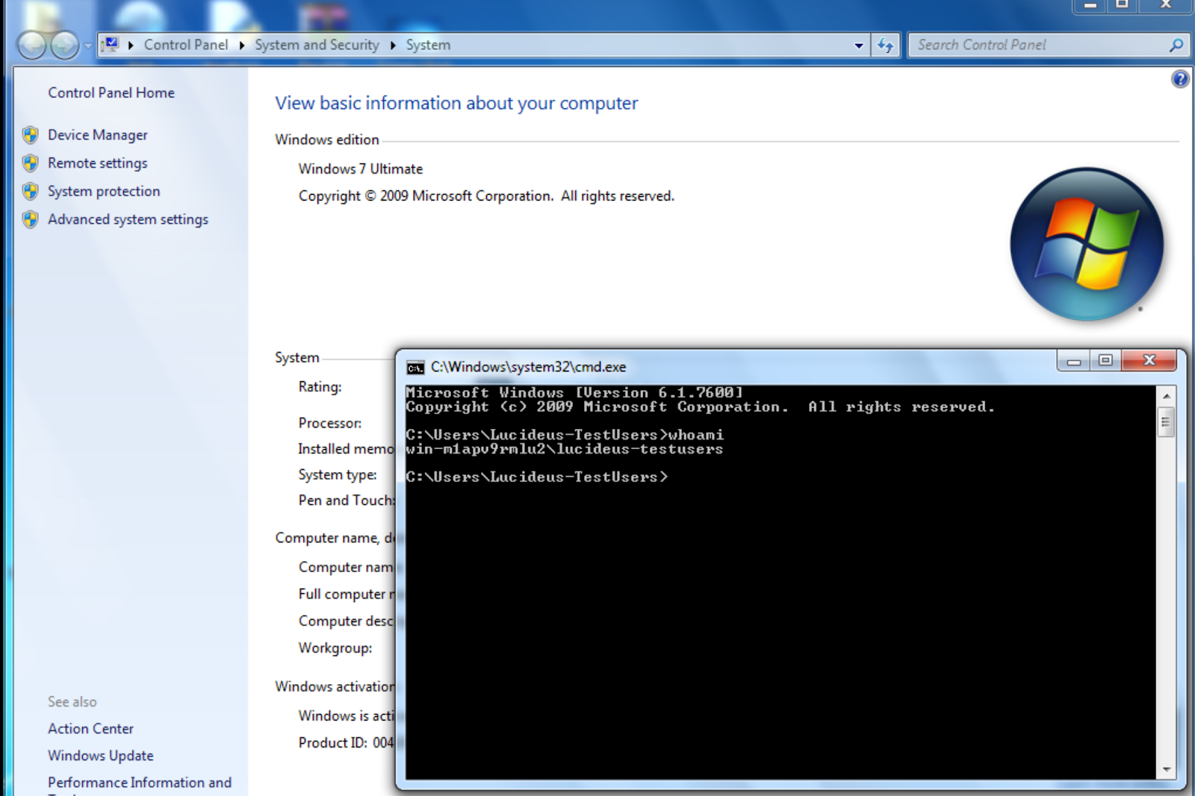This screenshot has height=796, width=1195.
Task: Click the computer icon in address bar
Action: (111, 45)
